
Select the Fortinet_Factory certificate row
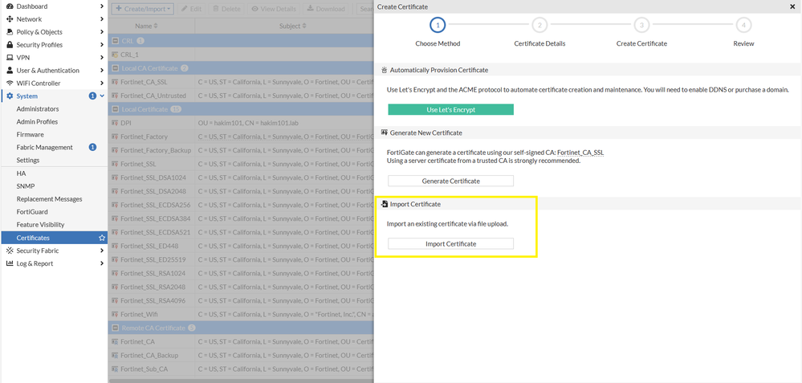click(x=241, y=137)
